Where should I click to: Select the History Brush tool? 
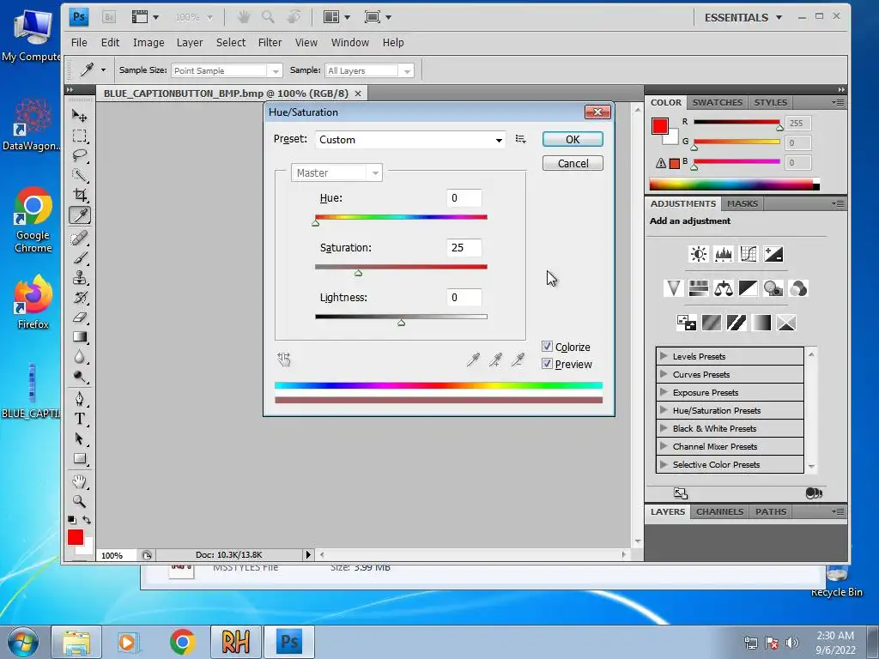tap(80, 297)
